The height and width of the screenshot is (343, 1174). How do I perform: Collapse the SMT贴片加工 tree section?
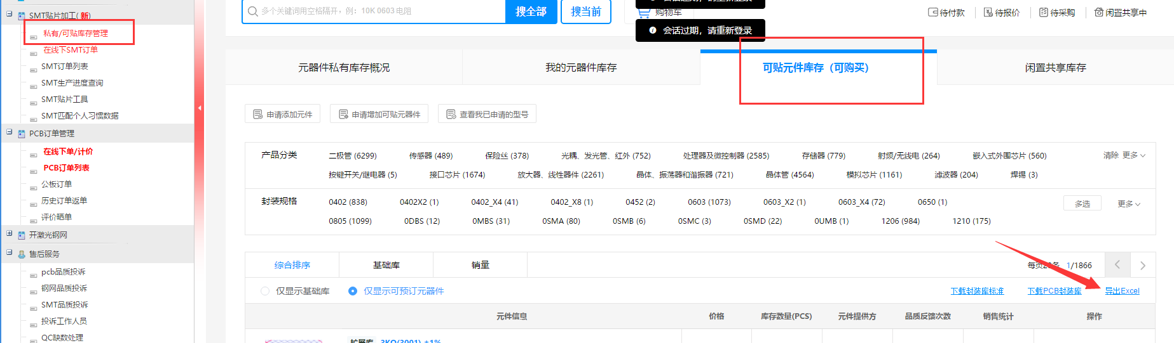[10, 14]
